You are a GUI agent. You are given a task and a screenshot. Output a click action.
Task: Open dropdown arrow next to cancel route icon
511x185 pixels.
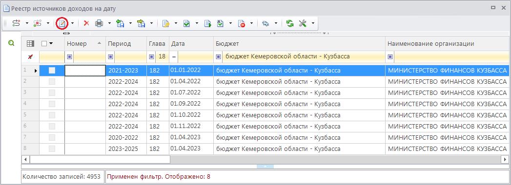point(48,23)
